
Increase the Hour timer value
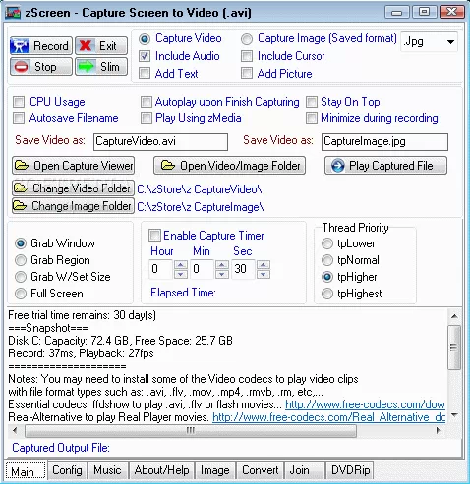pyautogui.click(x=181, y=264)
